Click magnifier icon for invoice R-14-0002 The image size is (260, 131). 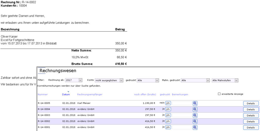click(195, 121)
